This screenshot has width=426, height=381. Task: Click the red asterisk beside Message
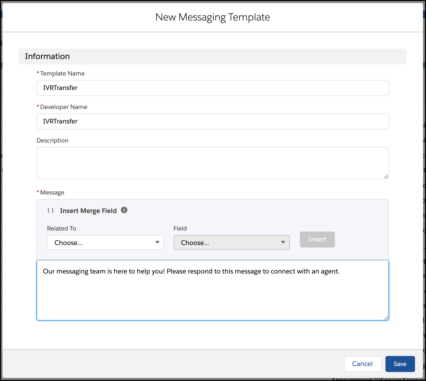tap(37, 191)
